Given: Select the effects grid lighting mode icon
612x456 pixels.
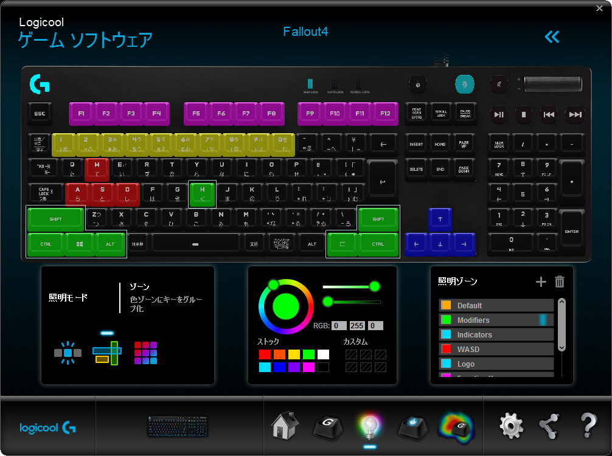Looking at the screenshot, I should pyautogui.click(x=145, y=353).
